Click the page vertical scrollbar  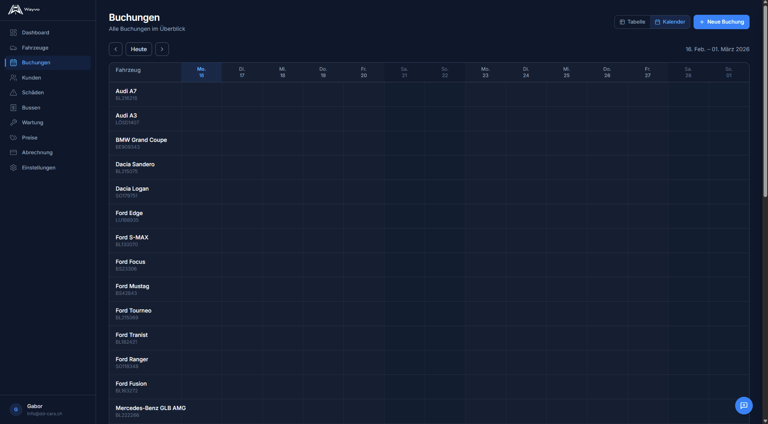(x=765, y=100)
